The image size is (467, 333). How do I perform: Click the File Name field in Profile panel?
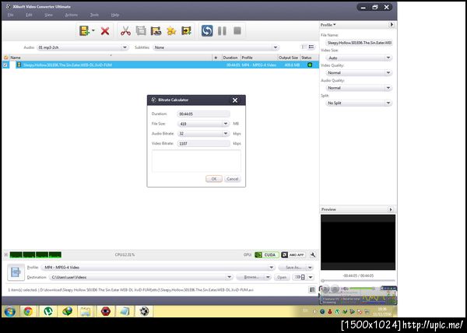tap(359, 43)
